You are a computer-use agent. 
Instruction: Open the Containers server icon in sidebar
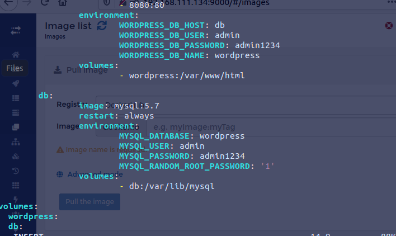point(16,112)
